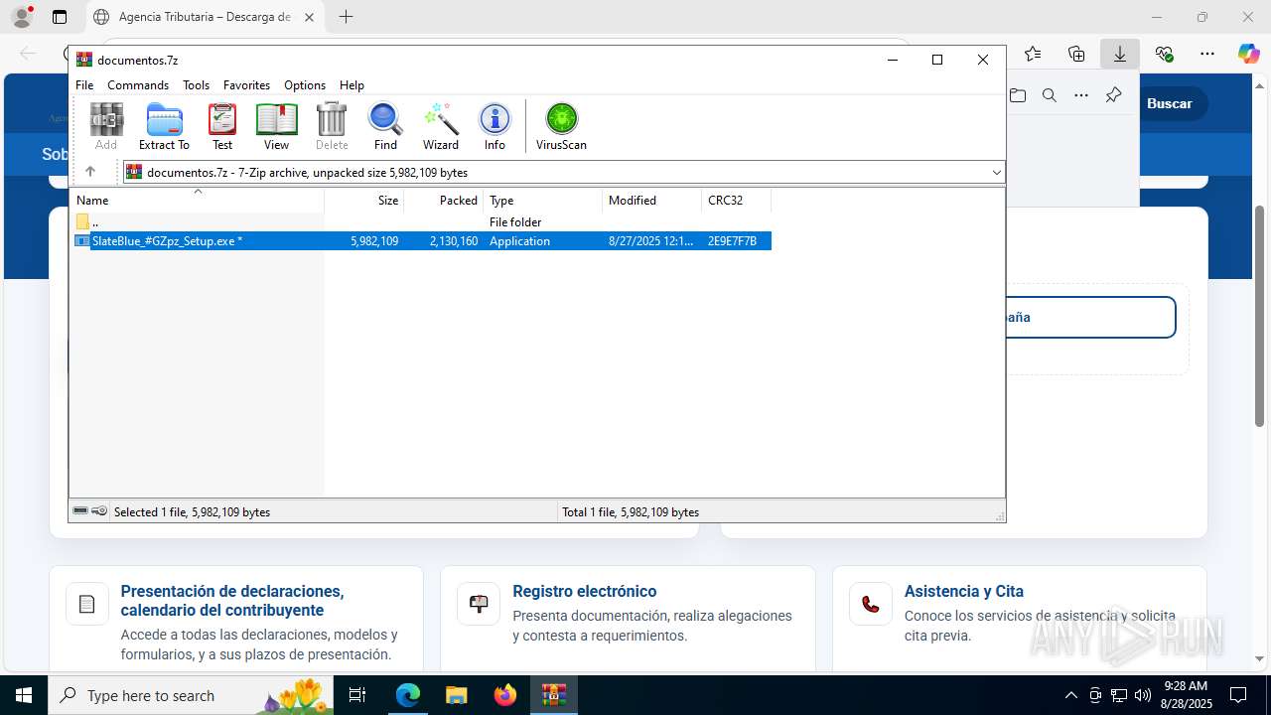Viewport: 1271px width, 715px height.
Task: Run the Test archive tool
Action: coord(222,127)
